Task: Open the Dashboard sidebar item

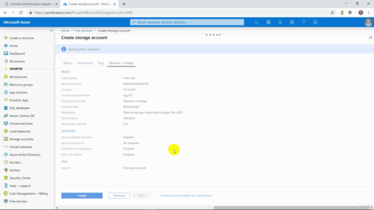Action: 17,54
